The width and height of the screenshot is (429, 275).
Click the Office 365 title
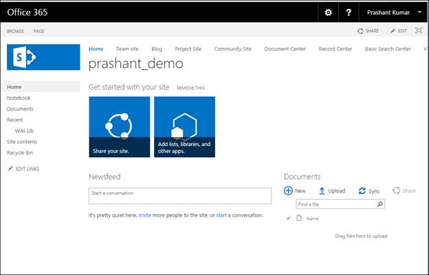[x=27, y=12]
